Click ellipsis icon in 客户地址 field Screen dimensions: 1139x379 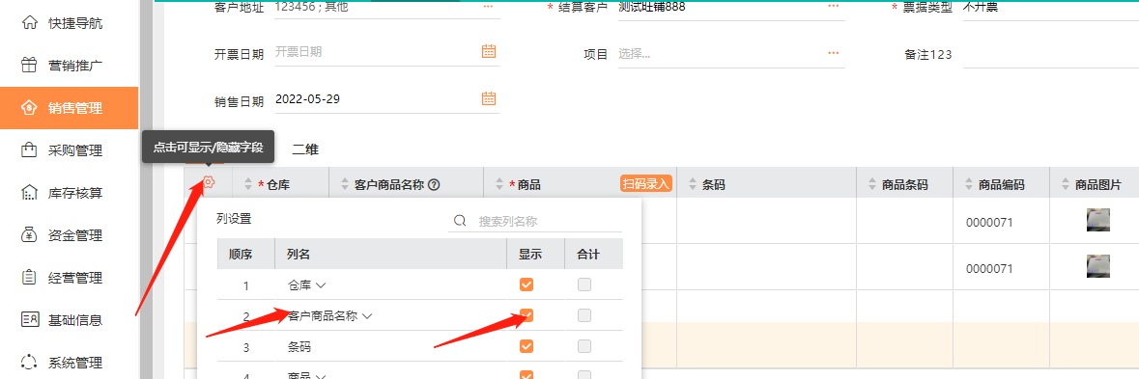click(x=488, y=6)
